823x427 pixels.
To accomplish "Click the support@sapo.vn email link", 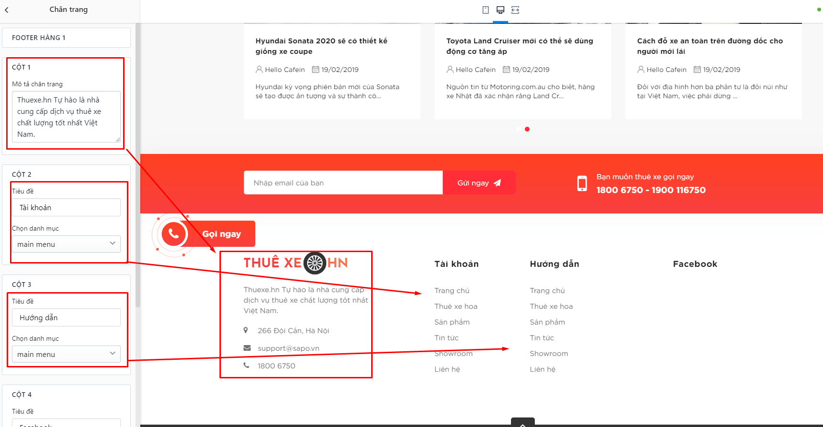I will [288, 348].
